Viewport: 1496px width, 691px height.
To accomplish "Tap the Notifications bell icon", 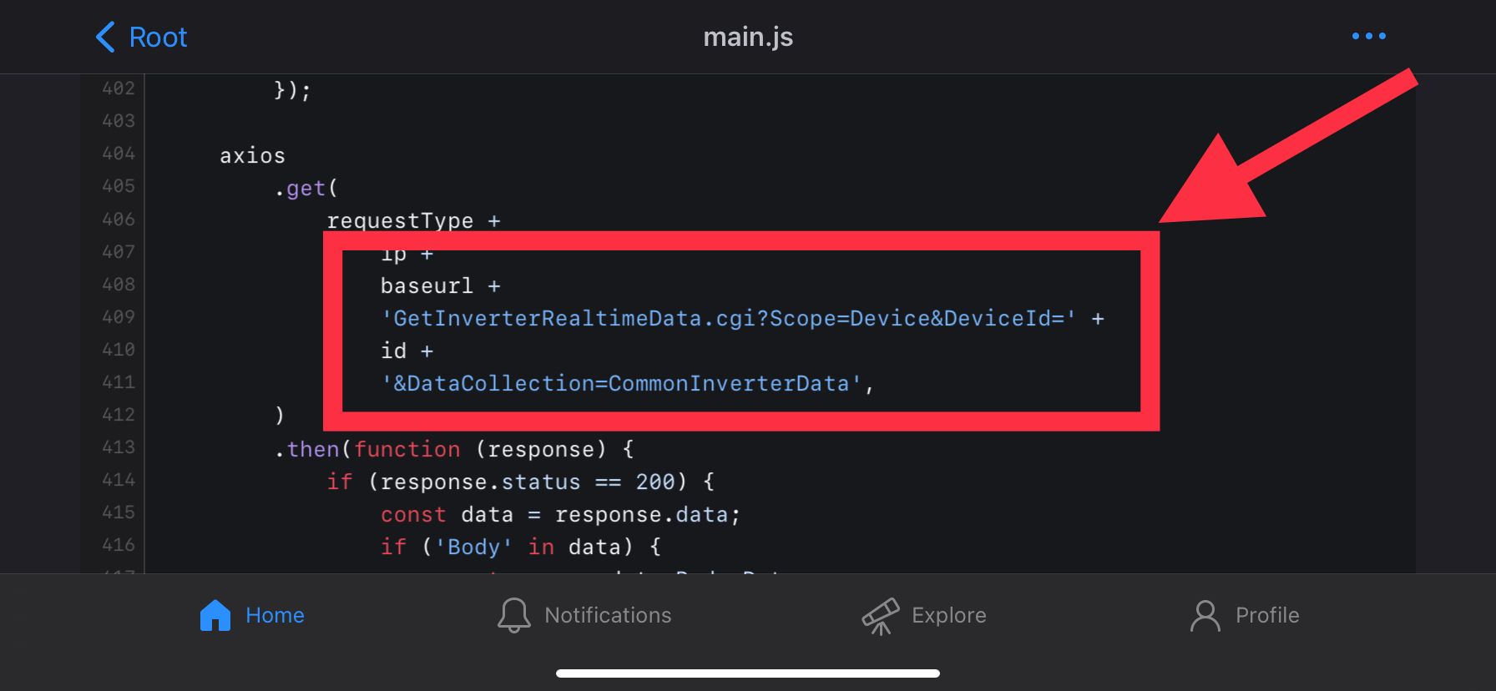I will pyautogui.click(x=514, y=615).
